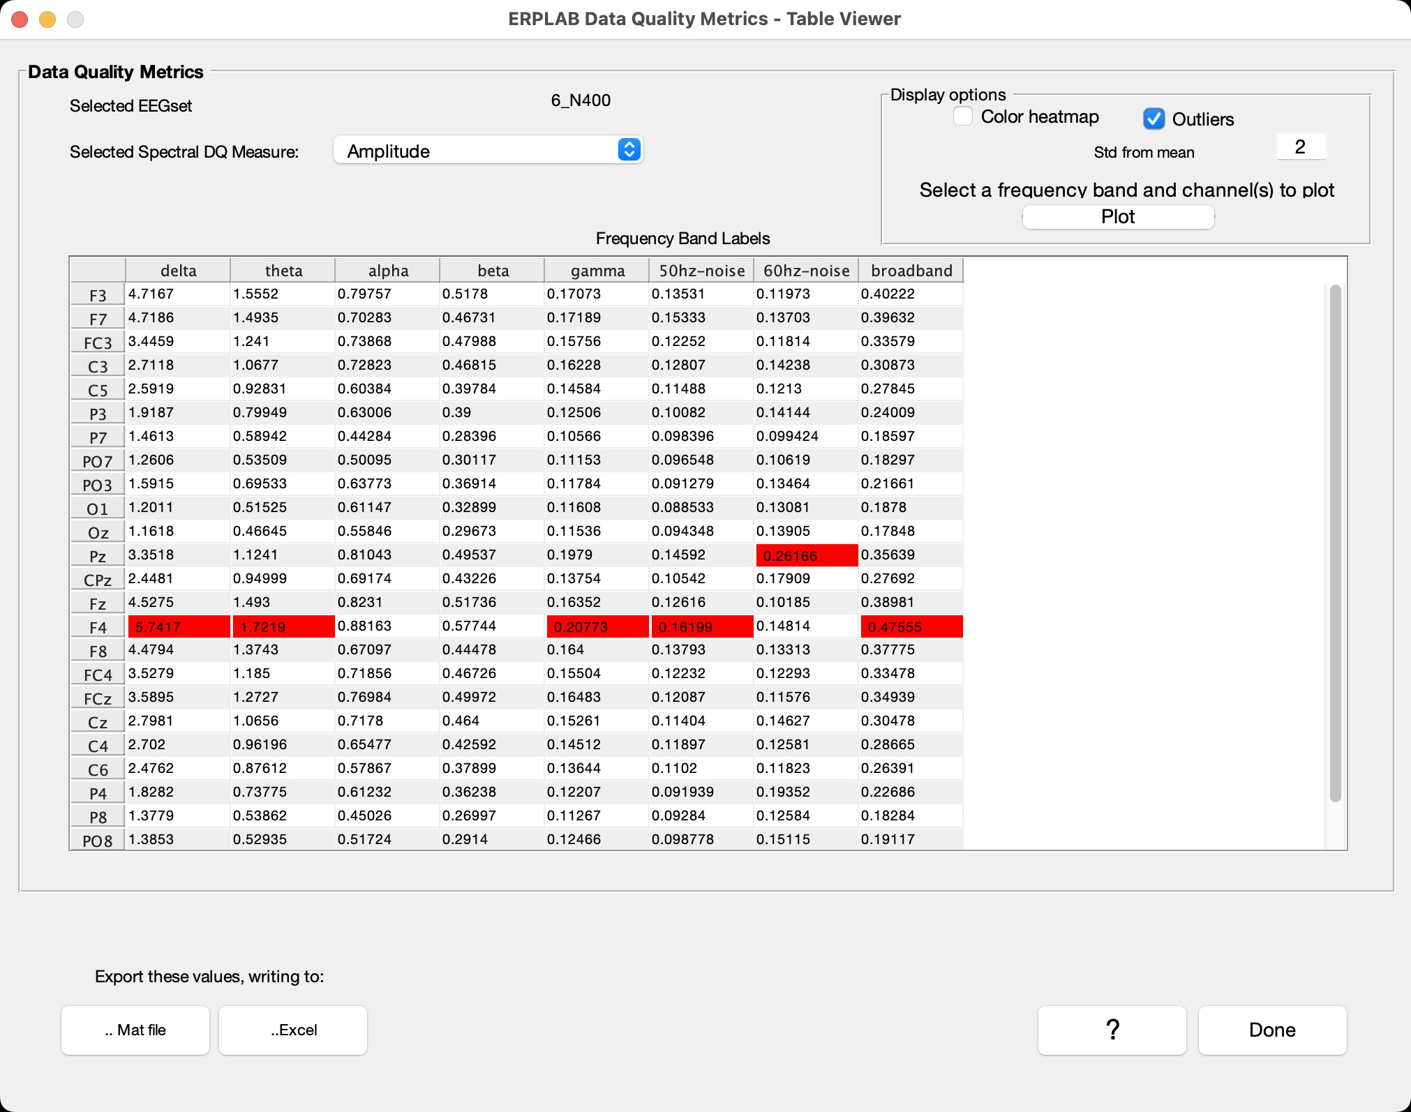Select the C3 row header

98,366
